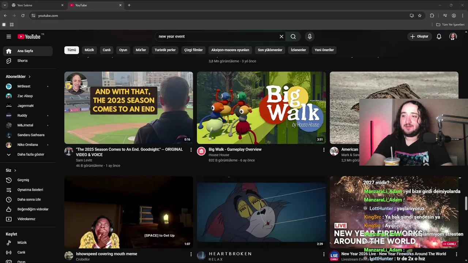Open the Ruddy subscription channel
468x263 pixels.
point(28,115)
